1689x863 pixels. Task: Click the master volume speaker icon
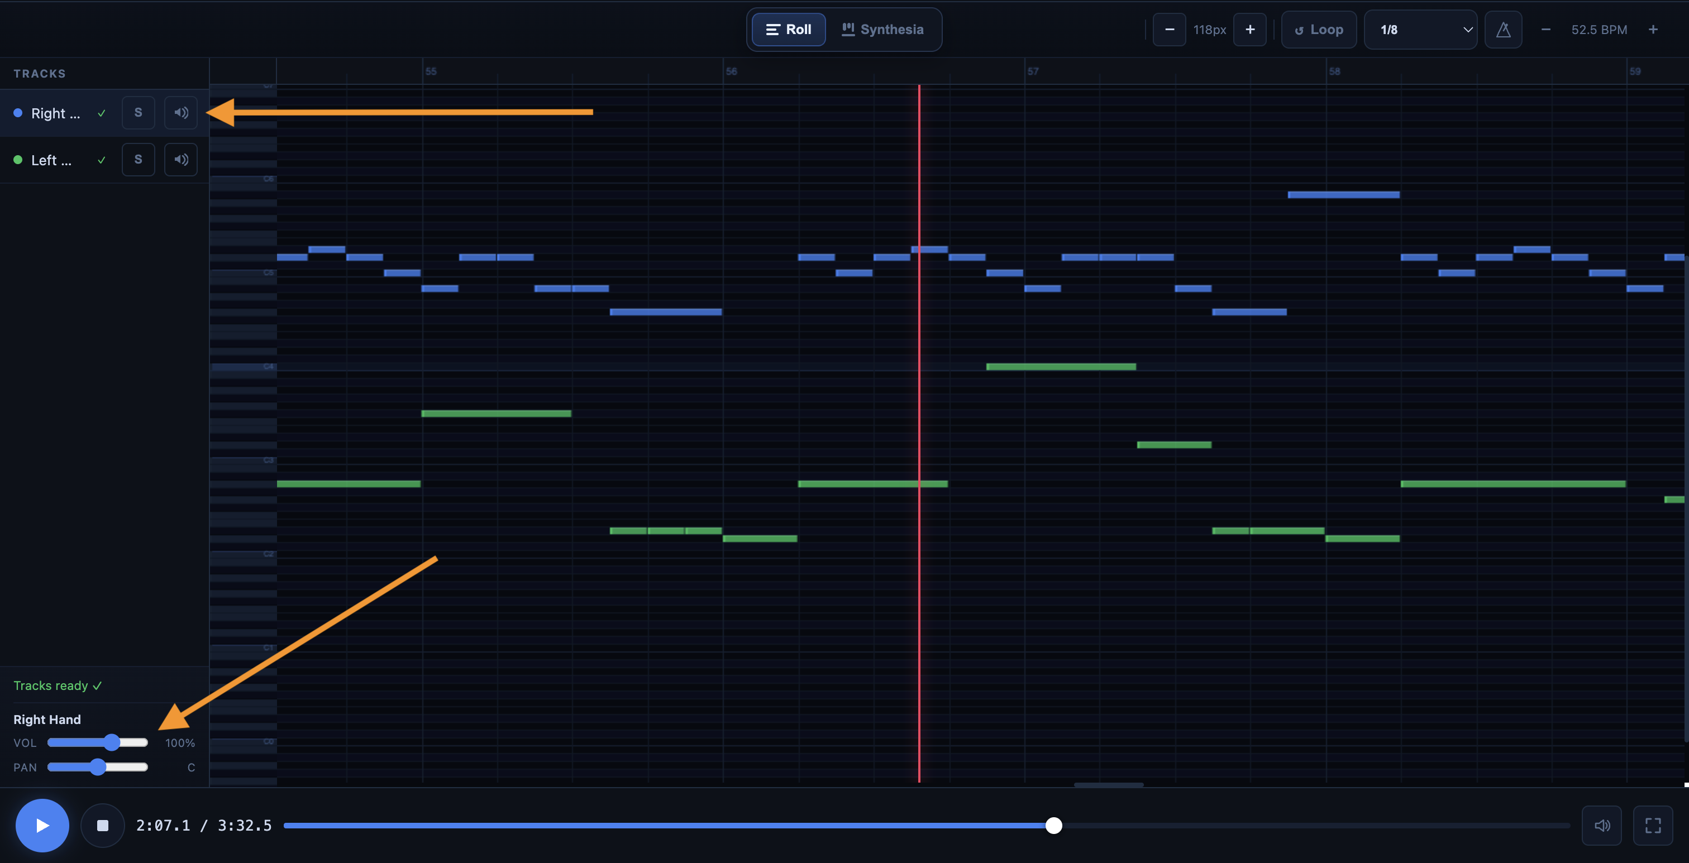[x=1601, y=826]
